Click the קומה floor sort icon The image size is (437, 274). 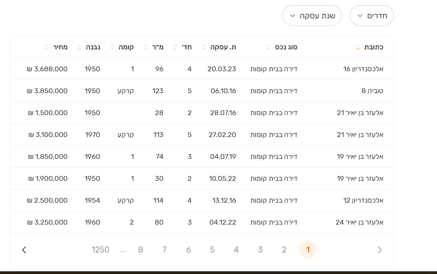[x=111, y=47]
